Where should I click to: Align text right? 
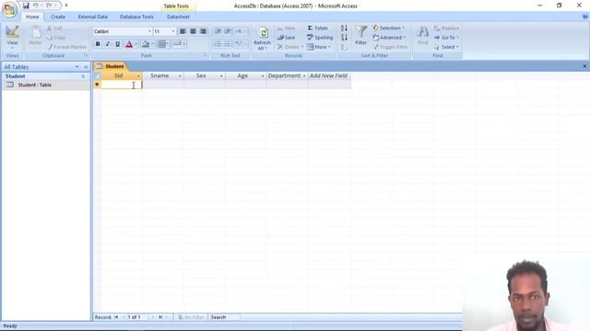(x=203, y=31)
